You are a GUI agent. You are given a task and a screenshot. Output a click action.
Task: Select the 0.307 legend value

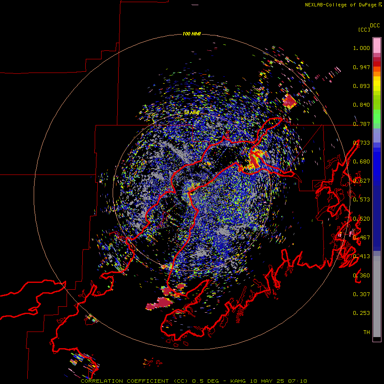(361, 294)
